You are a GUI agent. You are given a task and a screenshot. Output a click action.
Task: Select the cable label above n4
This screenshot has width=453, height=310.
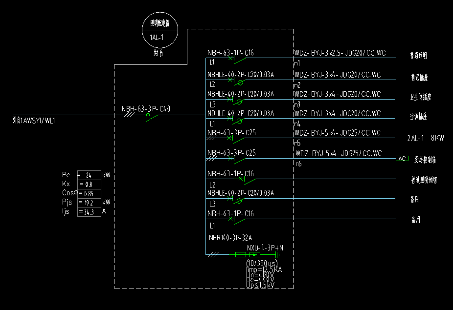tap(338, 114)
